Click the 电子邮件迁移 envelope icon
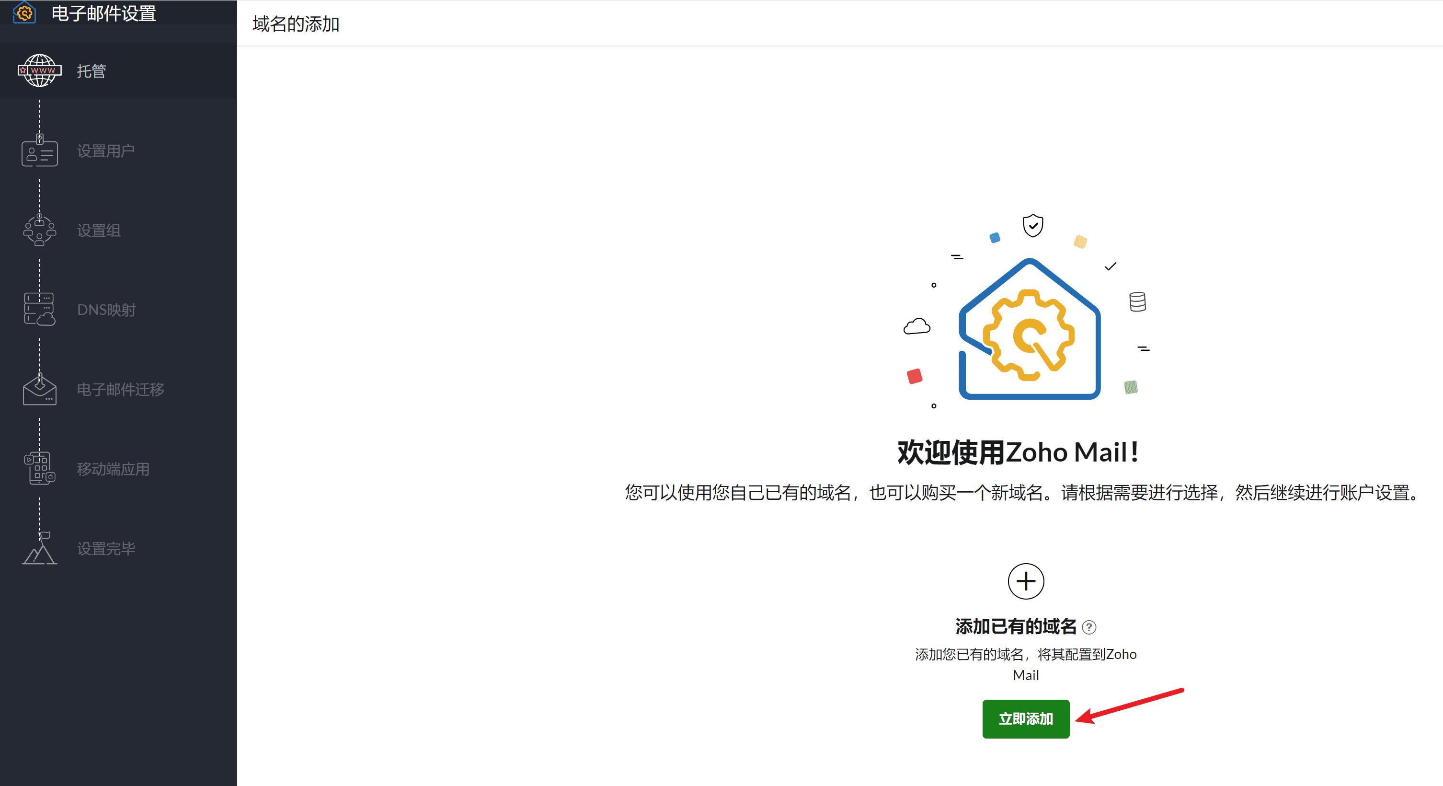The height and width of the screenshot is (786, 1443). click(39, 389)
